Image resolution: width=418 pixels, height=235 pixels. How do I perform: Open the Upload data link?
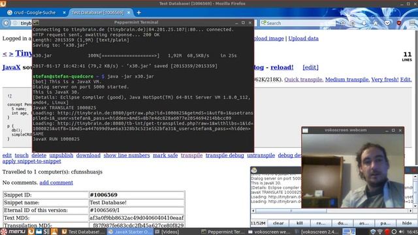303,39
